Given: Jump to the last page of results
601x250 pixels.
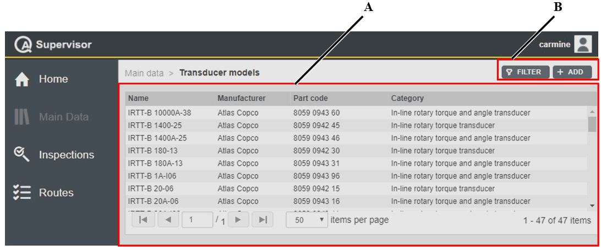Looking at the screenshot, I should pos(263,220).
